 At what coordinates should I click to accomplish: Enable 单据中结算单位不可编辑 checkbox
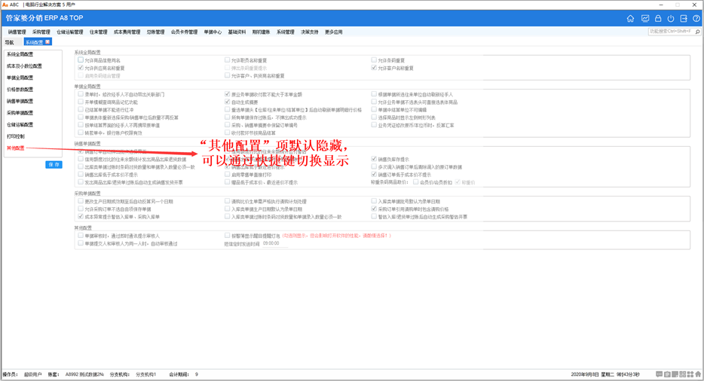(374, 109)
